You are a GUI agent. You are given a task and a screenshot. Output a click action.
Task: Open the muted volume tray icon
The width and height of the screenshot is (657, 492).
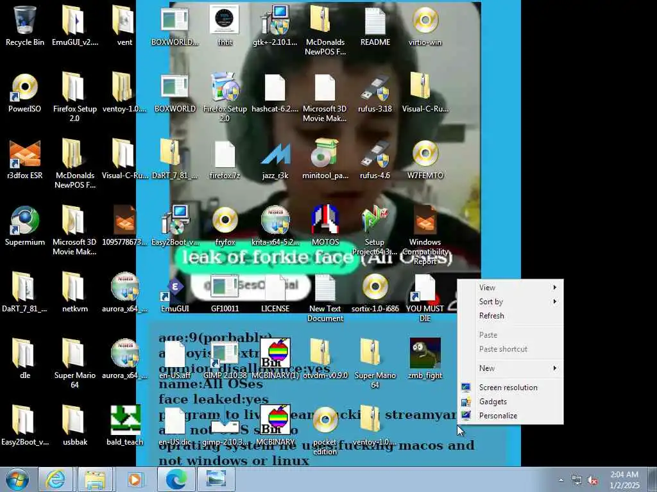tap(592, 480)
